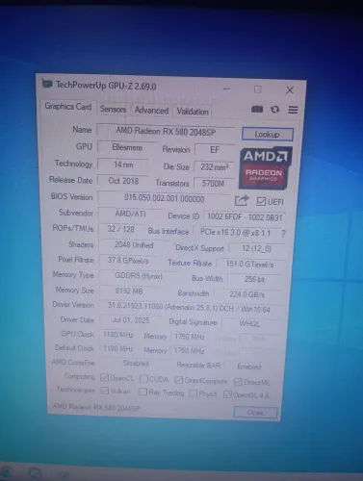Click the Memory Size value 8192 MB
Screen dimensions: 363x481
[x=129, y=291]
